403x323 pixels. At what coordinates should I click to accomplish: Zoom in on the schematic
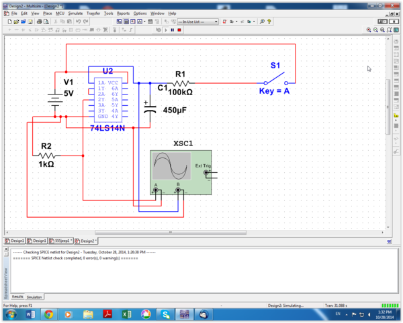click(x=369, y=30)
